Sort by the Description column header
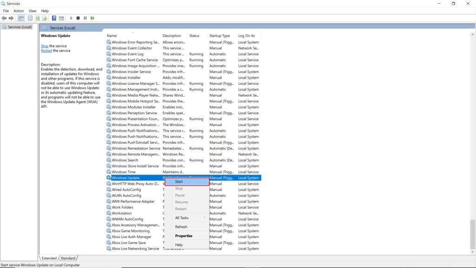The height and width of the screenshot is (268, 476). point(174,35)
